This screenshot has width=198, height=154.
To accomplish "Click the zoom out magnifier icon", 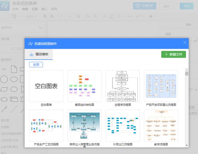I will 52,16.
